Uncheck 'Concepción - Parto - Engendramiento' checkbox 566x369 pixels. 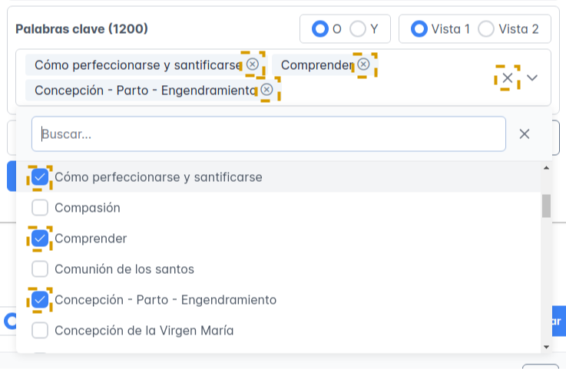click(x=41, y=300)
